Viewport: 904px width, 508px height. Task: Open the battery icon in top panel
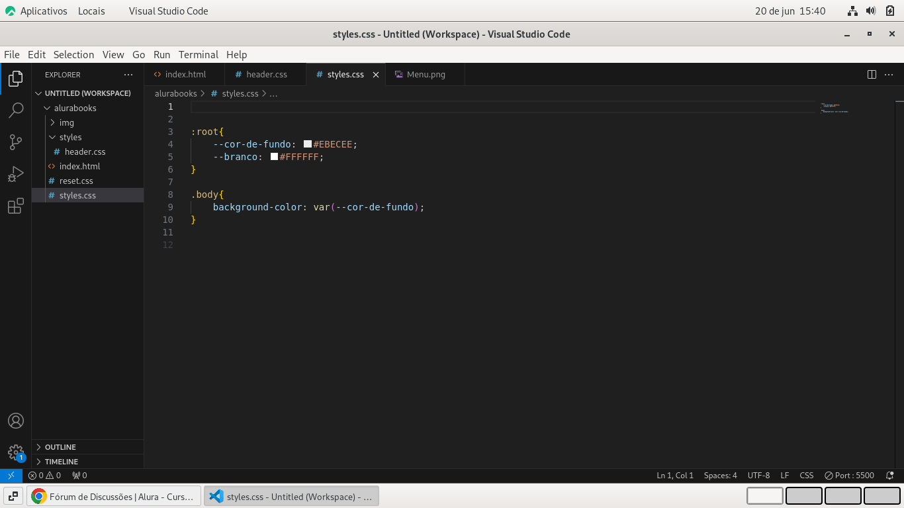[x=890, y=11]
